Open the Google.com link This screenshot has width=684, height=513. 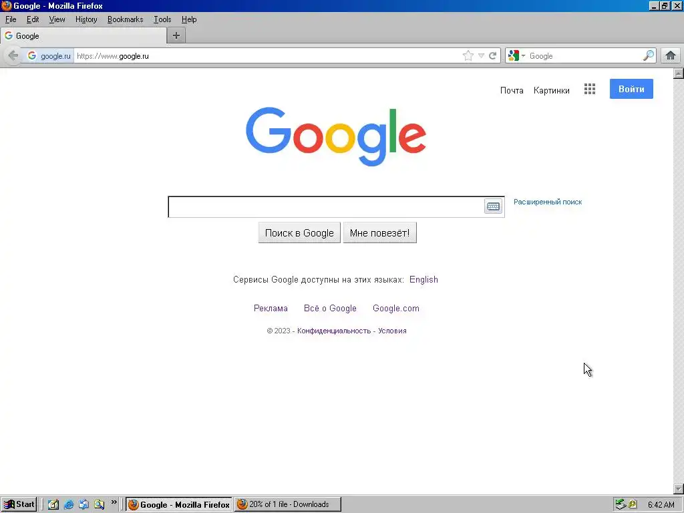(x=396, y=309)
